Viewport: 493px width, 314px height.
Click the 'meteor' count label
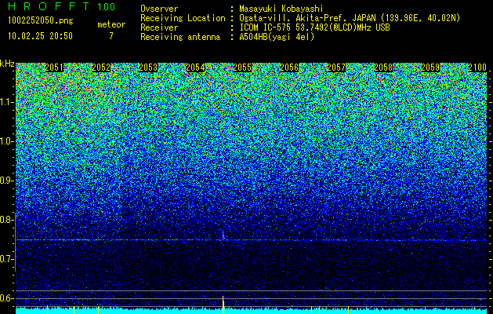coord(111,24)
